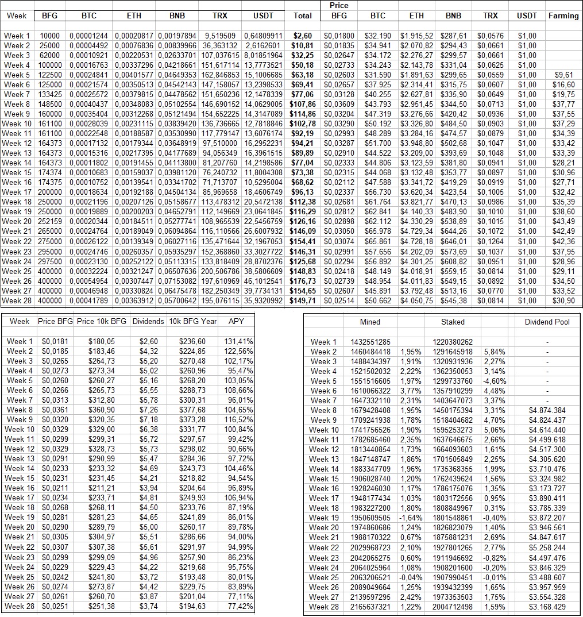The height and width of the screenshot is (617, 583).
Task: Click the Mined column header
Action: [x=370, y=322]
